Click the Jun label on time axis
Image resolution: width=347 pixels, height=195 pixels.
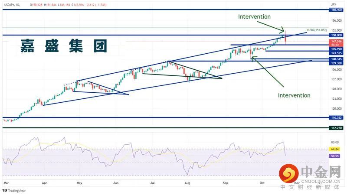pyautogui.click(x=116, y=183)
